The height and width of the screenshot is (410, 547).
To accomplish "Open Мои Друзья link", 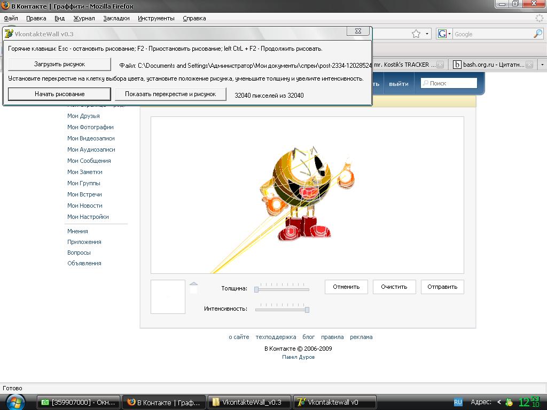I will [83, 116].
